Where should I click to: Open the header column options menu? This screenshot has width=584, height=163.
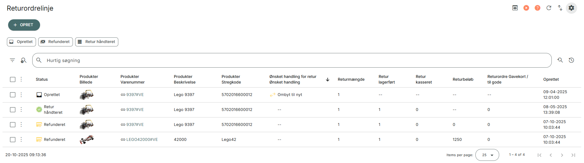point(21,79)
